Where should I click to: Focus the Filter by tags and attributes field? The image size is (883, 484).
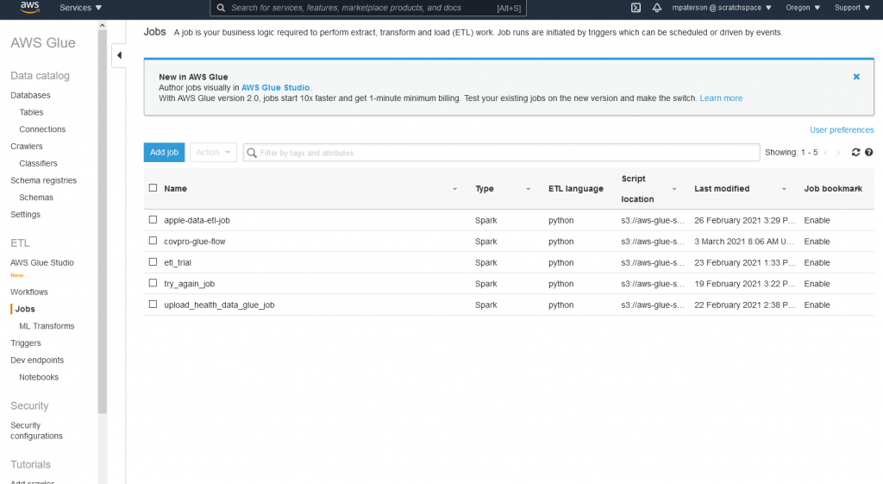[501, 152]
